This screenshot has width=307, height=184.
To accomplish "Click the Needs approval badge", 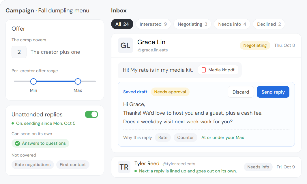I will [x=170, y=92].
